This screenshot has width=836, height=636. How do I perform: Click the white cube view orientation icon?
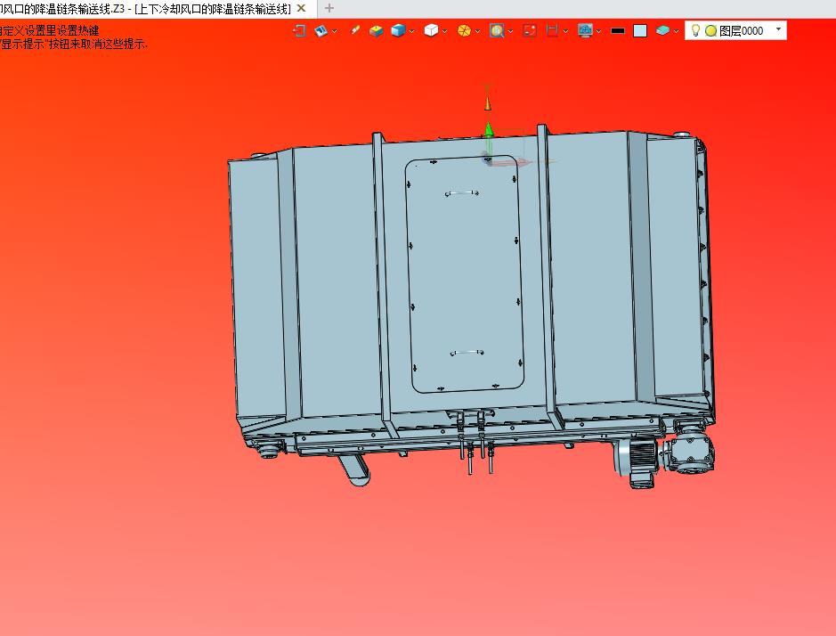pyautogui.click(x=431, y=31)
